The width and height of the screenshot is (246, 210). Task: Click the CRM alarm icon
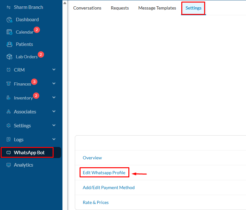pyautogui.click(x=9, y=70)
